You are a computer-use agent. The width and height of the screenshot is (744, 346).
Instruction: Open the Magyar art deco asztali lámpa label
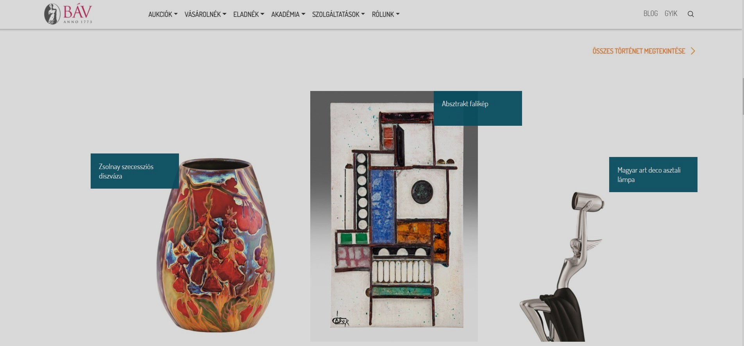pyautogui.click(x=653, y=175)
